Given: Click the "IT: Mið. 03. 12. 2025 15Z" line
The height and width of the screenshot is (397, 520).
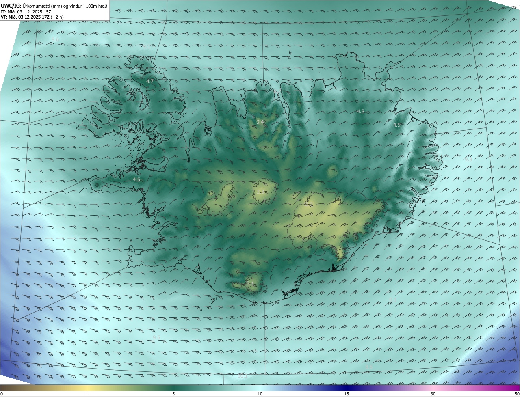Looking at the screenshot, I should (x=26, y=12).
